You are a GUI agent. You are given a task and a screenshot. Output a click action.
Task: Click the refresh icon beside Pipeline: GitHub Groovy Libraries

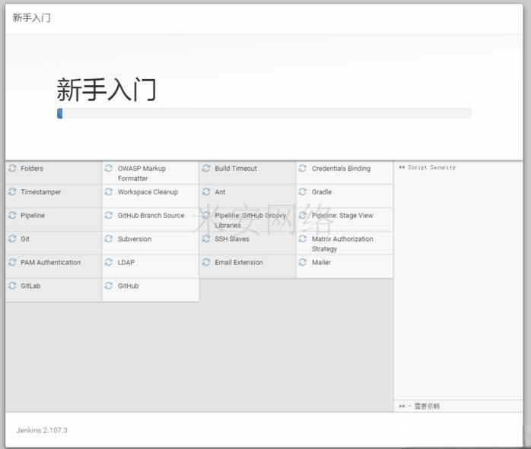206,215
